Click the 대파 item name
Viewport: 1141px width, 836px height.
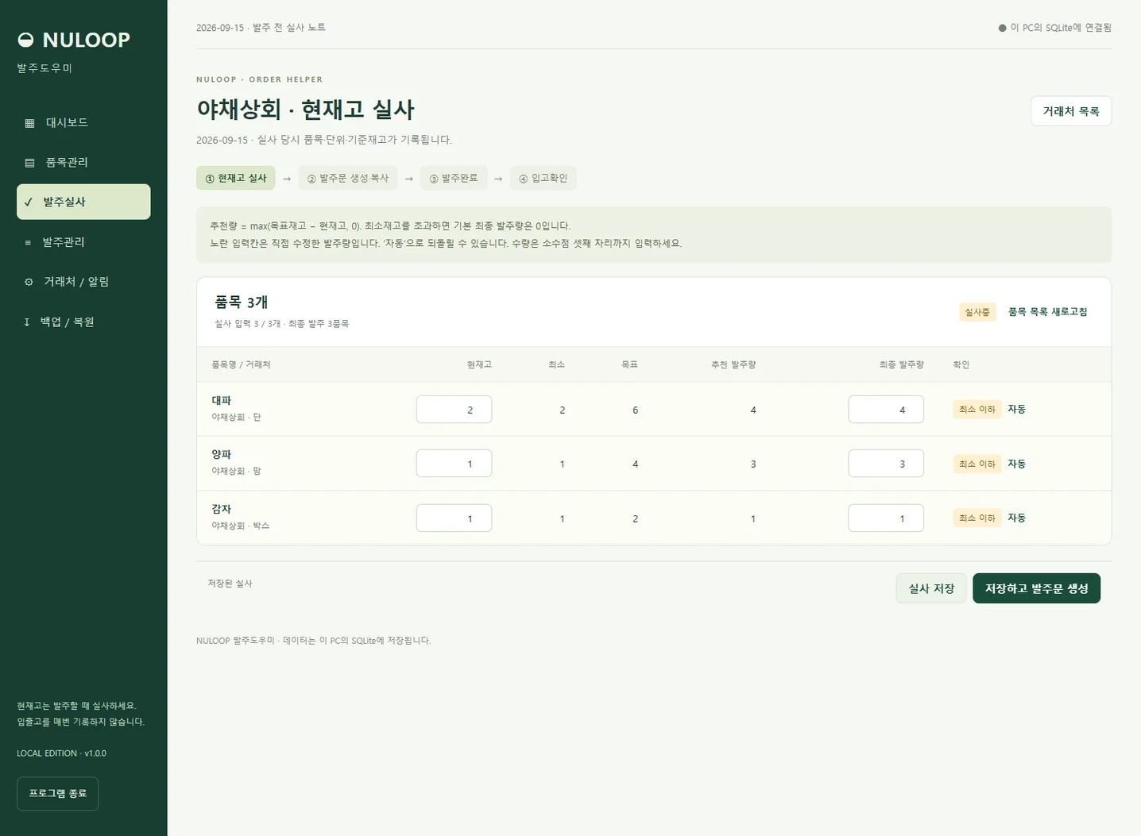click(x=221, y=400)
